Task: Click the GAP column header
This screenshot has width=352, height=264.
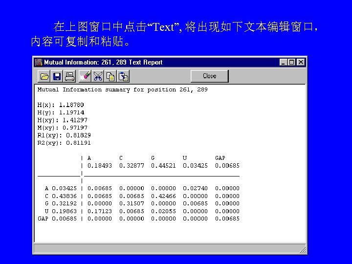Action: [220, 158]
